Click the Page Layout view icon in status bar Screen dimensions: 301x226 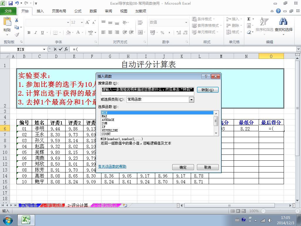point(238,211)
